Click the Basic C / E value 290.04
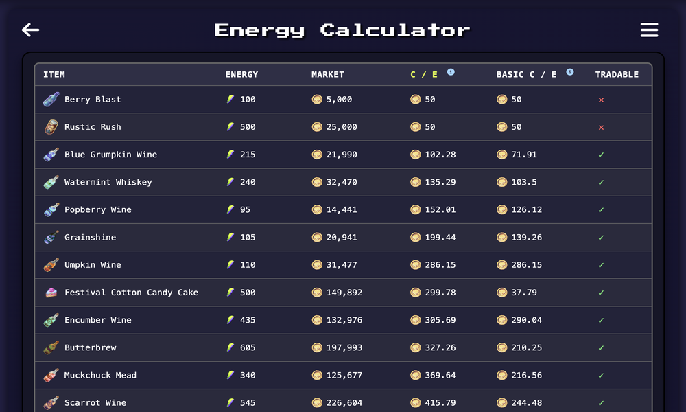Viewport: 686px width, 412px height. pyautogui.click(x=526, y=320)
